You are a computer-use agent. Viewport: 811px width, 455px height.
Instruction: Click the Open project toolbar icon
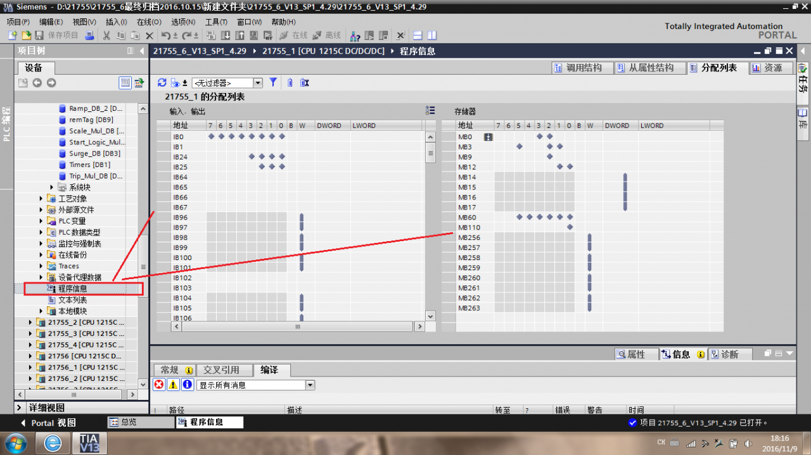point(27,35)
